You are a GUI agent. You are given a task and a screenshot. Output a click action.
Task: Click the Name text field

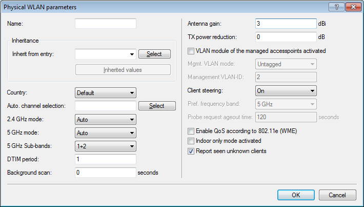tap(105, 24)
